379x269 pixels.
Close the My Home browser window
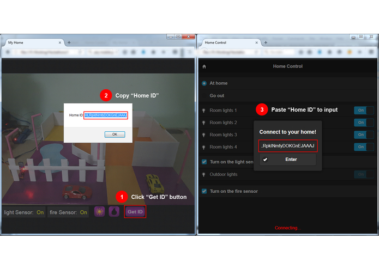point(189,36)
